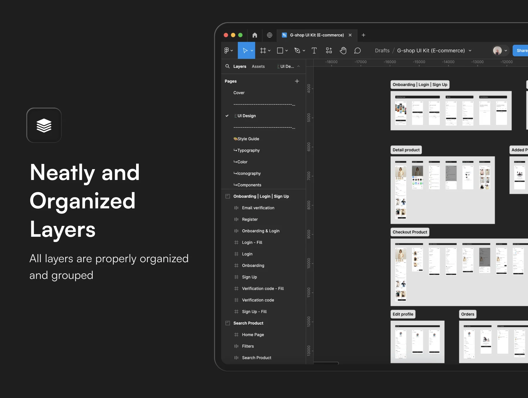Viewport: 528px width, 398px height.
Task: Select the Login layer row
Action: [264, 254]
